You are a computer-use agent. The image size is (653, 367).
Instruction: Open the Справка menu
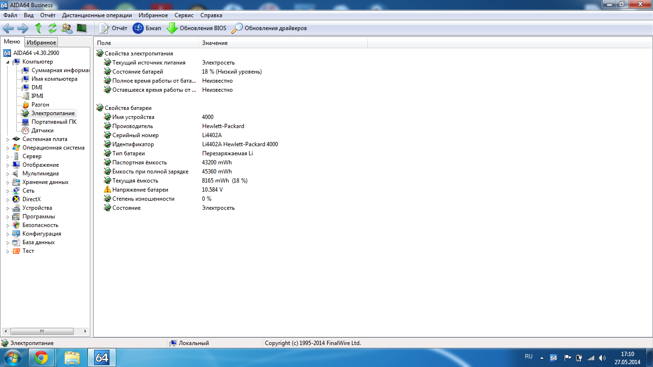click(x=211, y=15)
